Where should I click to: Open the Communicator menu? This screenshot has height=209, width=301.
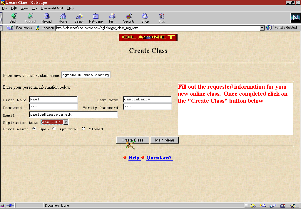point(52,8)
